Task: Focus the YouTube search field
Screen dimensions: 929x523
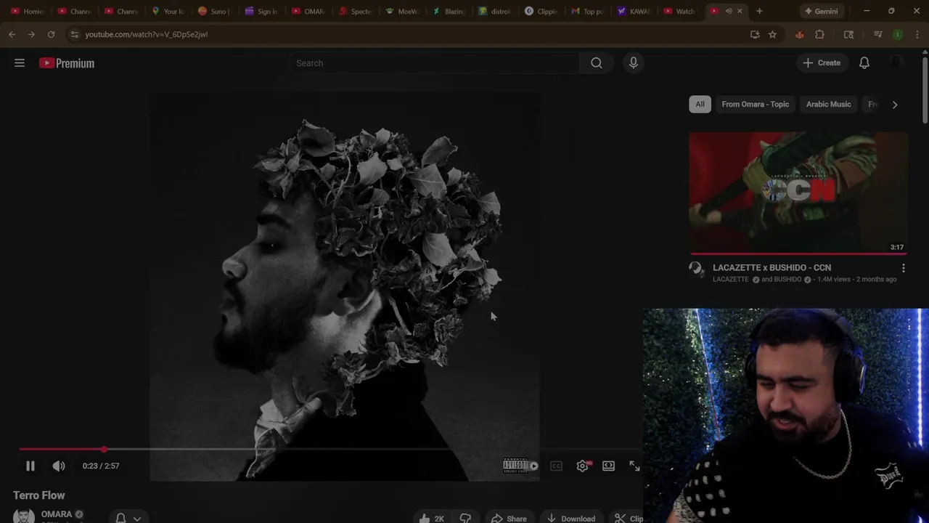Action: [433, 63]
